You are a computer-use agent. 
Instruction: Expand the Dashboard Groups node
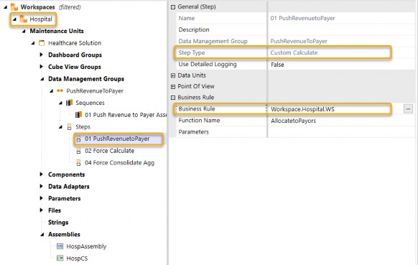pyautogui.click(x=42, y=55)
